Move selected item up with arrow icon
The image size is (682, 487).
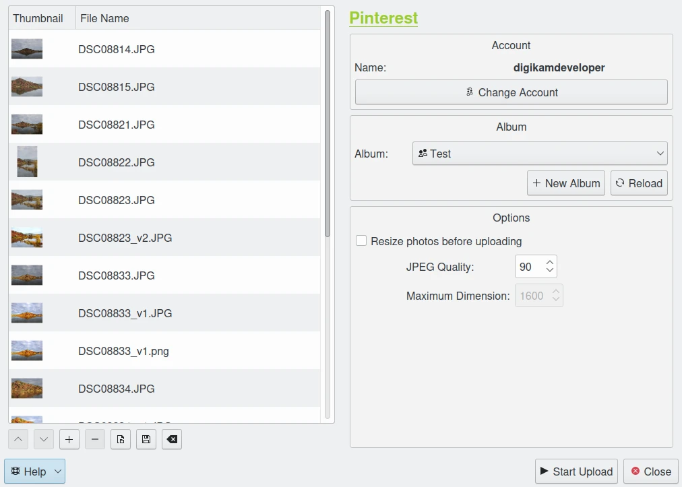18,440
